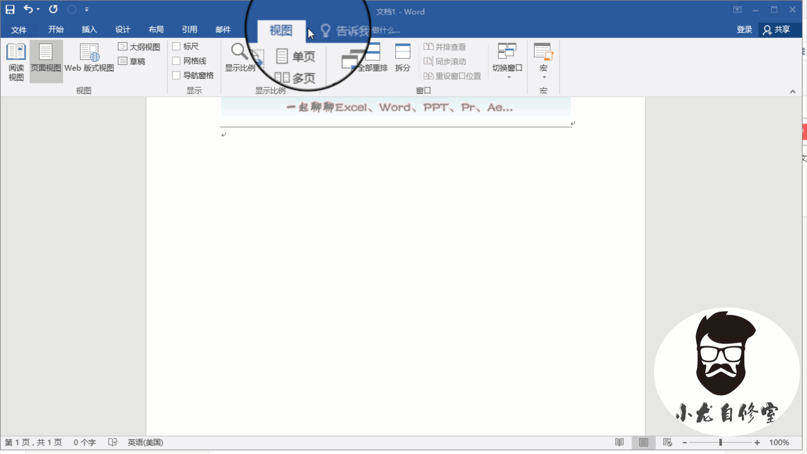Click the Undo arrow icon

[28, 9]
